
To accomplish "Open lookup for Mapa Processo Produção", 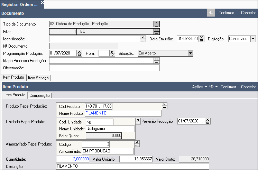I will click(156, 62).
